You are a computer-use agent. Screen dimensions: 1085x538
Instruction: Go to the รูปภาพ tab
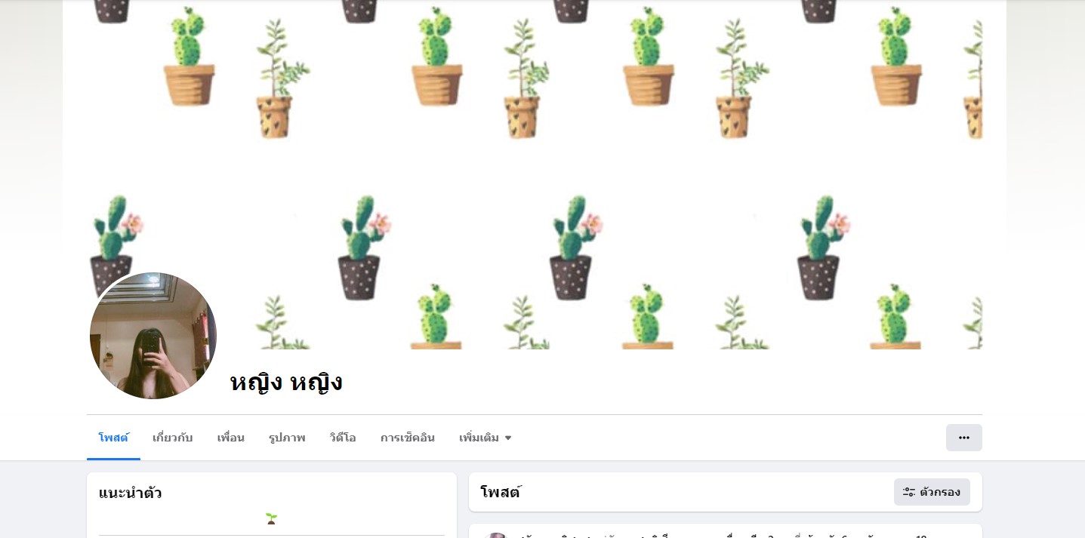pyautogui.click(x=287, y=438)
